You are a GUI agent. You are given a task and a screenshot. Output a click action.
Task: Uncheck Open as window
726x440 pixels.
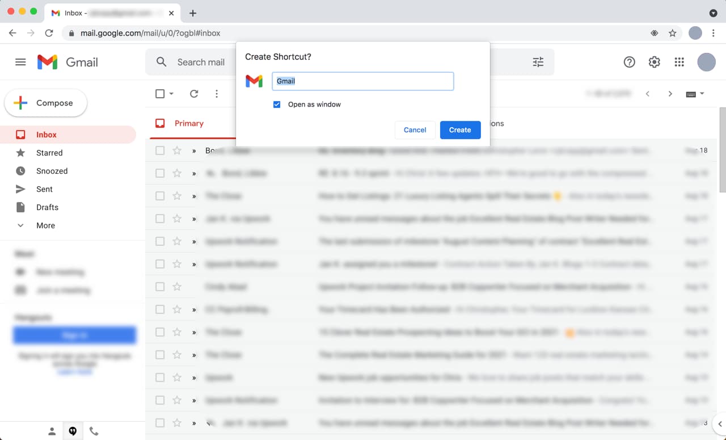pos(277,104)
